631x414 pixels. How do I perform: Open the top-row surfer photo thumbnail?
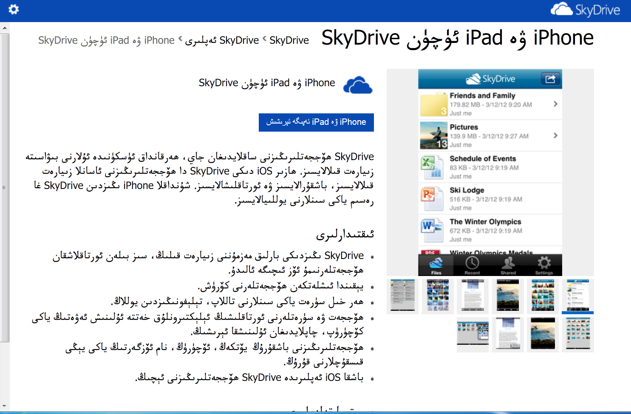(x=508, y=296)
